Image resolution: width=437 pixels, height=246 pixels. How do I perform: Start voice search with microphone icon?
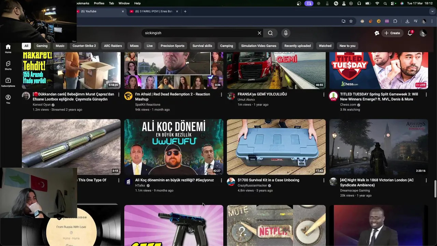click(x=286, y=33)
